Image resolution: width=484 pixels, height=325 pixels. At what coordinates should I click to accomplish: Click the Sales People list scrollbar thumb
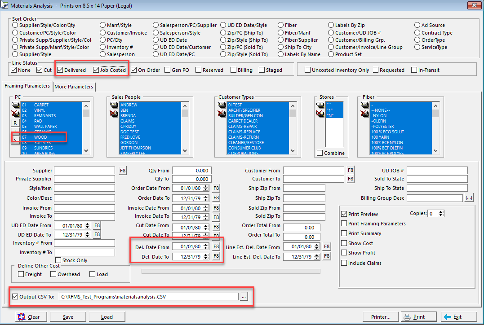[185, 114]
